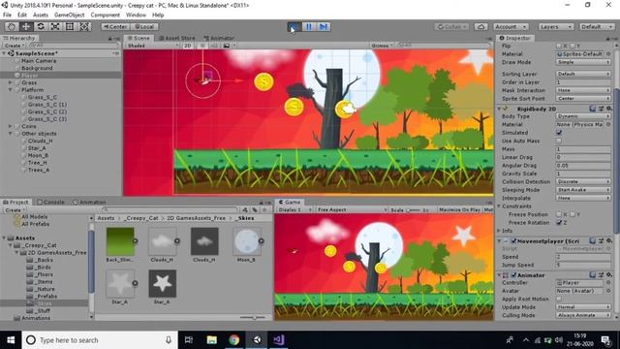The image size is (620, 349).
Task: Switch to Console tab
Action: pos(50,203)
